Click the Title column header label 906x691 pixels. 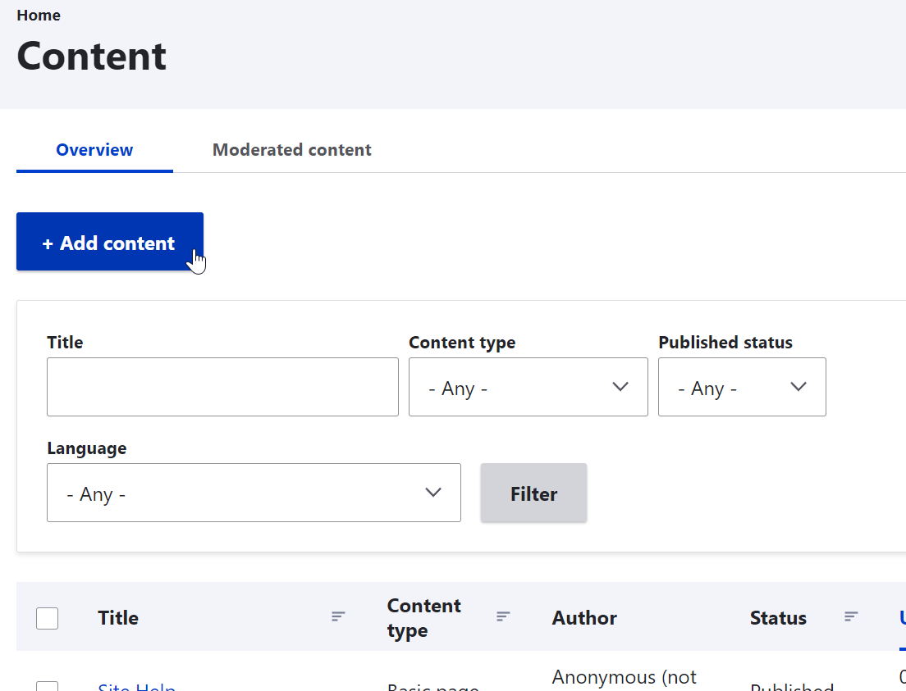[x=118, y=618]
